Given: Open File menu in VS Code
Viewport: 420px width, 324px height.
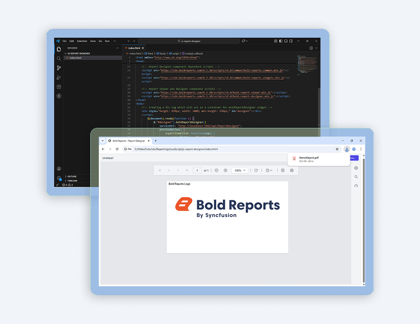Looking at the screenshot, I should pos(65,41).
